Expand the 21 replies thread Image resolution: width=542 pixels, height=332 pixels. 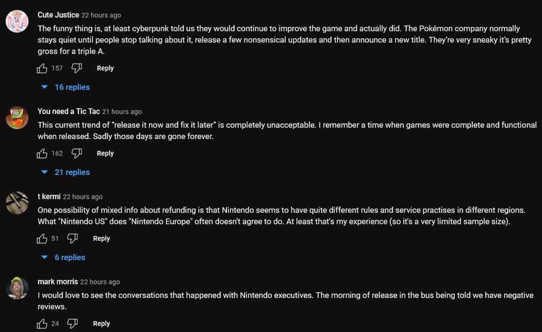65,173
